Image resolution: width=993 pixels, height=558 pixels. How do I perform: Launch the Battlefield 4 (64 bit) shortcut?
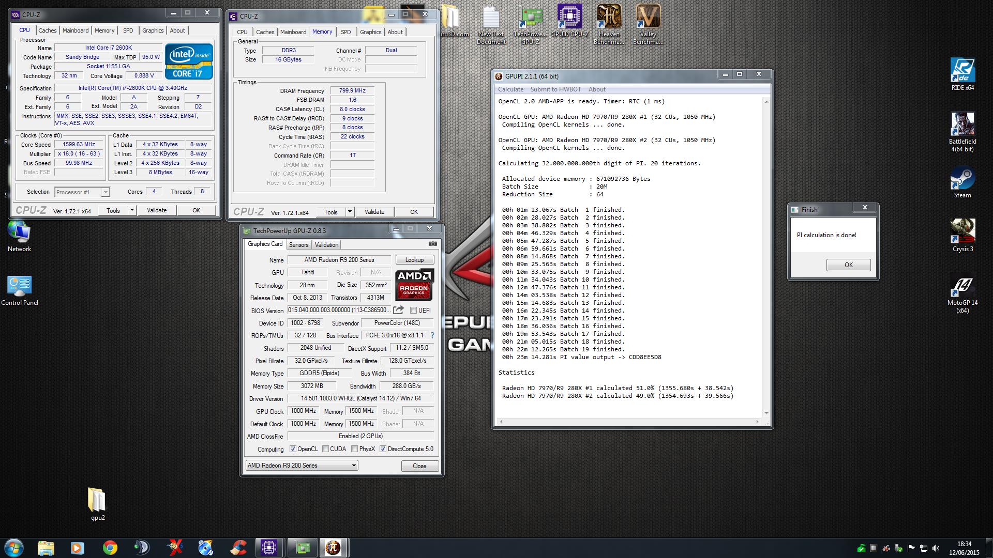962,132
